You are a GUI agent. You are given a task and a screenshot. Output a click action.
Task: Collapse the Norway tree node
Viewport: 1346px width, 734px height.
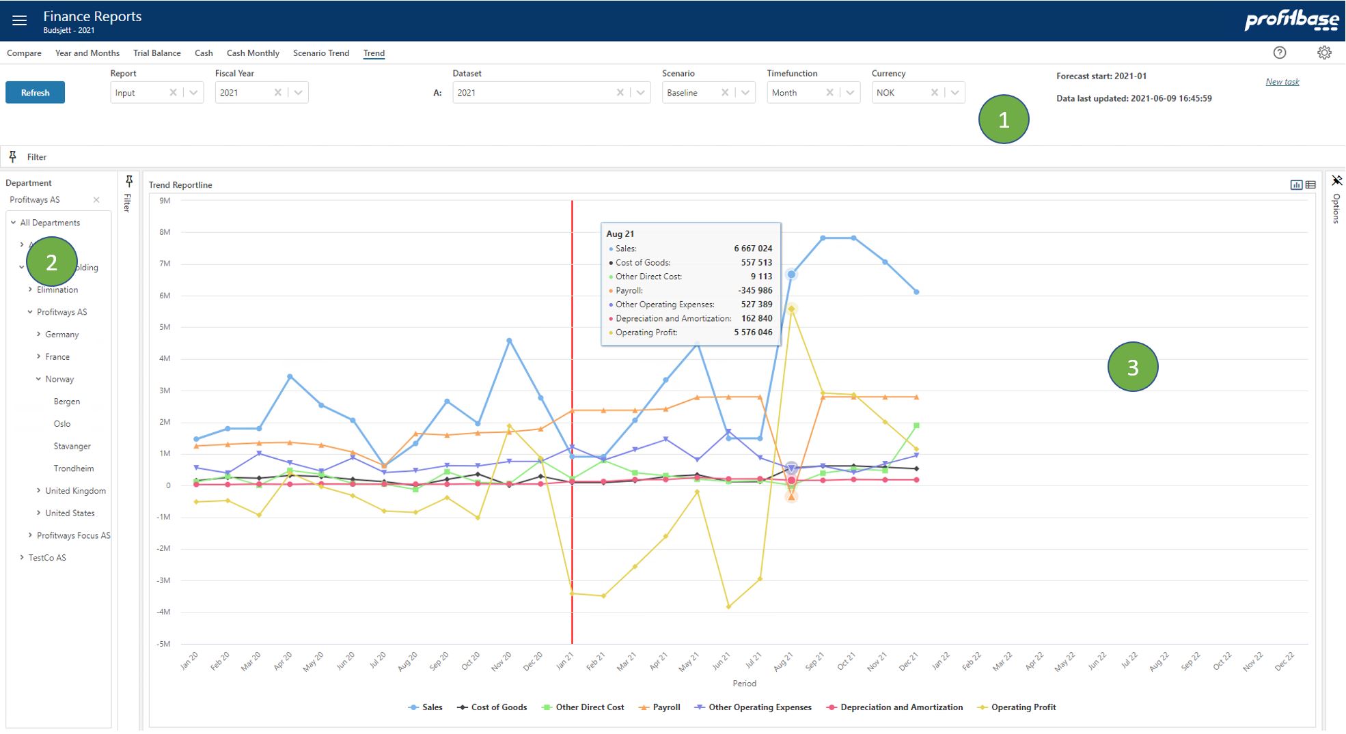[x=38, y=379]
